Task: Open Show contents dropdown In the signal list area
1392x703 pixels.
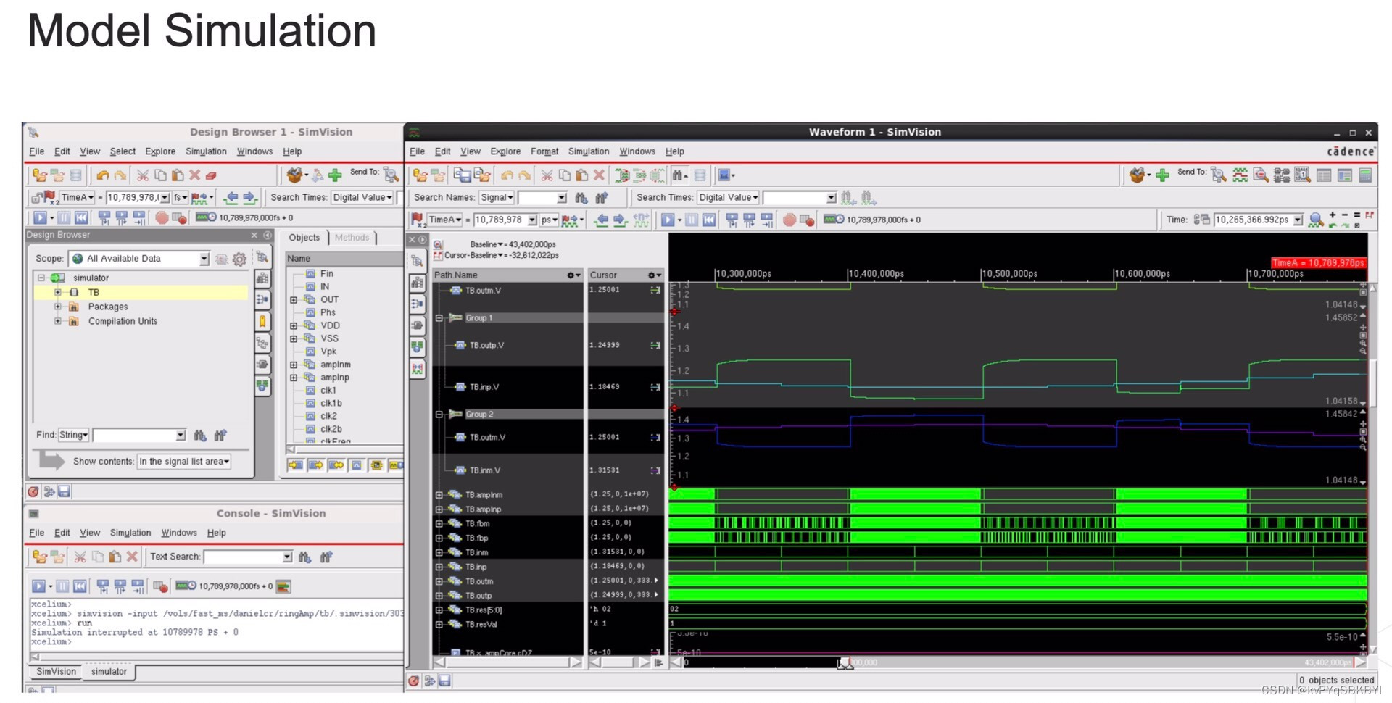Action: tap(184, 462)
